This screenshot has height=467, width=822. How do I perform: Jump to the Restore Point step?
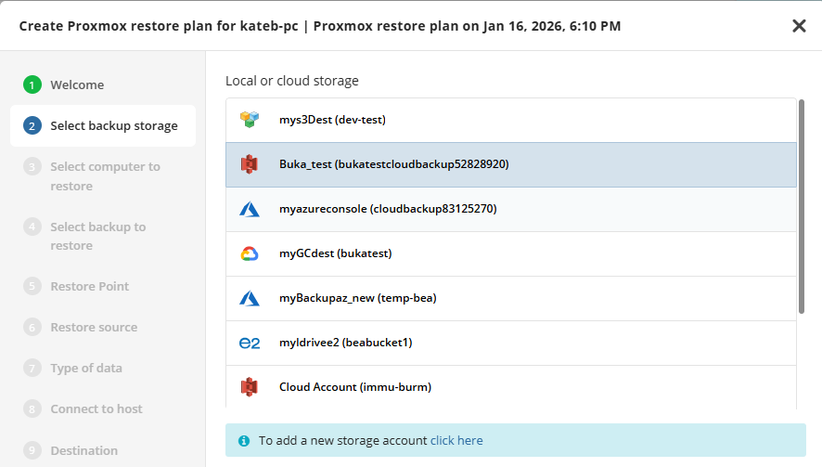pyautogui.click(x=89, y=286)
